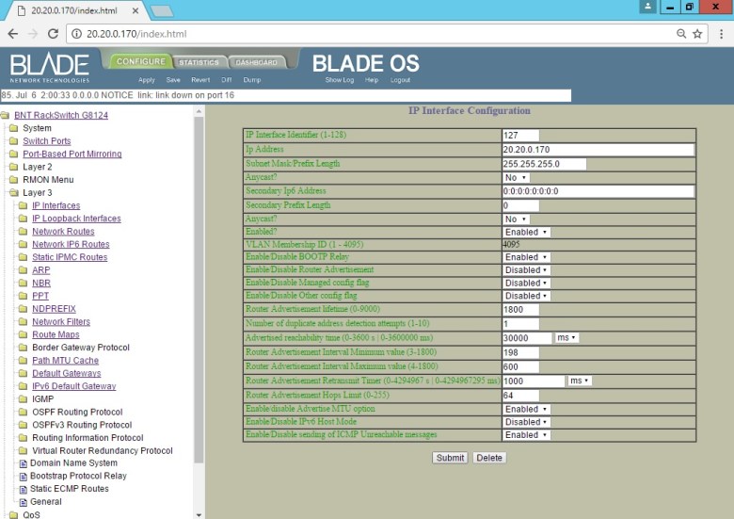Screen dimensions: 734x519
Task: Click the ARP folder icon
Action: (23, 270)
